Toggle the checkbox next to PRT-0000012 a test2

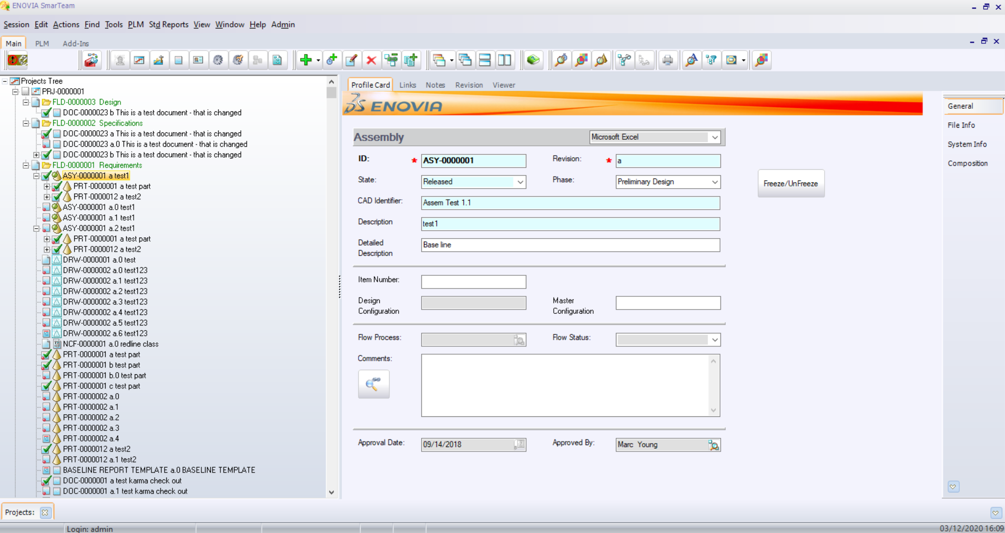tap(46, 449)
